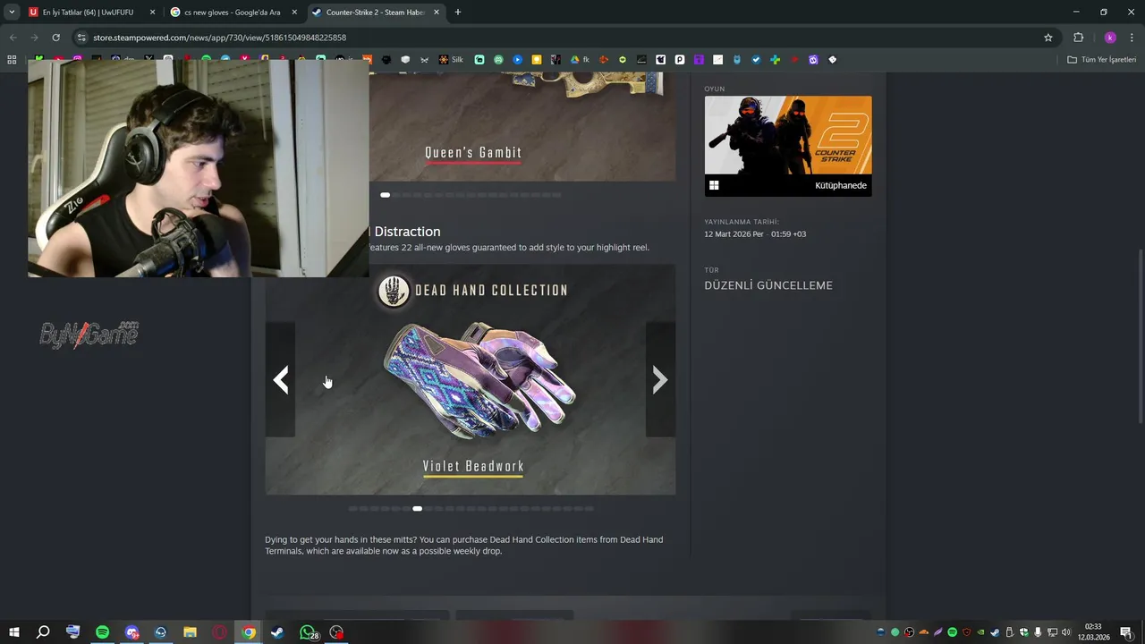Click the Dead Hand Collection logo
1145x644 pixels.
(x=394, y=291)
